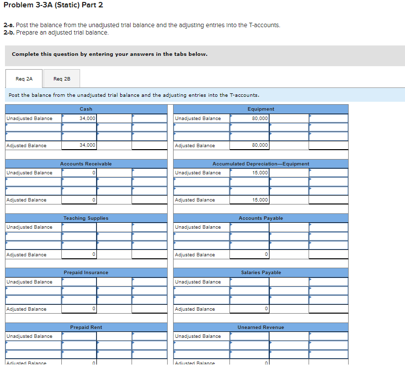Viewport: 405px width, 365px height.
Task: Click the Prepaid Rent adjusted balance cell
Action: pos(79,362)
